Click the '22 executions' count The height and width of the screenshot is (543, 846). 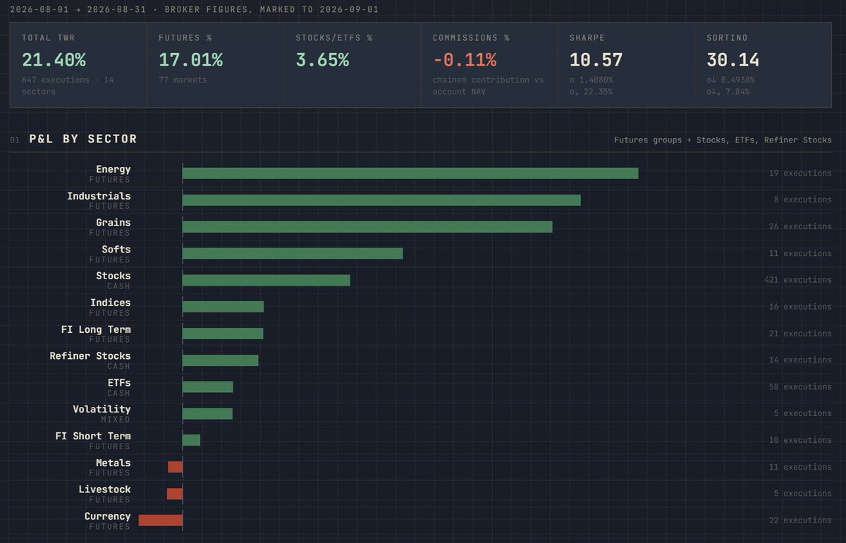[x=801, y=520]
